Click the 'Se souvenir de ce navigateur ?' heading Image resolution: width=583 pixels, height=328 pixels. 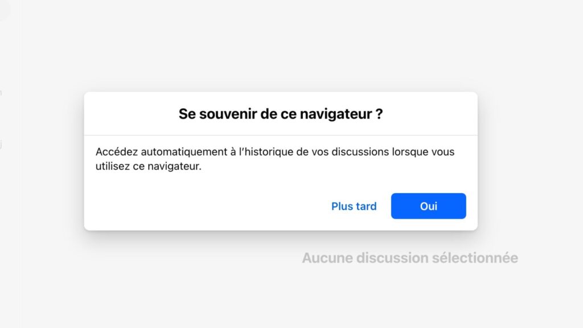coord(281,114)
